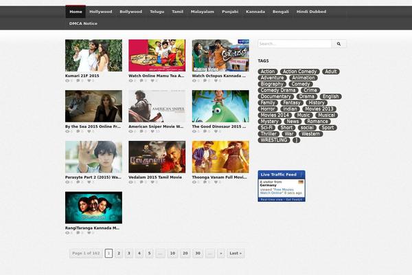Select the Animation tag
Screen dimensions: 412x275
304,78
